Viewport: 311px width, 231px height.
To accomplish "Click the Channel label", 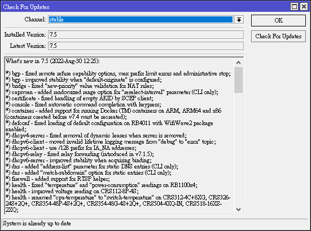I will click(x=36, y=19).
